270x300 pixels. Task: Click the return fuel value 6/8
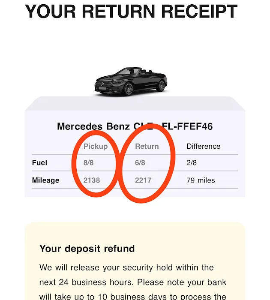coord(140,162)
